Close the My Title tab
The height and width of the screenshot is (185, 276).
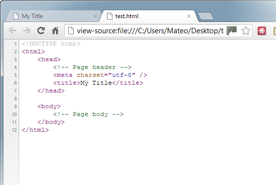click(95, 16)
